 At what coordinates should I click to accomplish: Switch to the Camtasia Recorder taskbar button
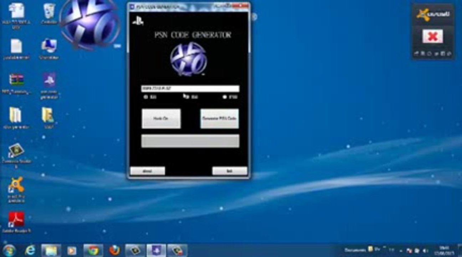tap(177, 251)
